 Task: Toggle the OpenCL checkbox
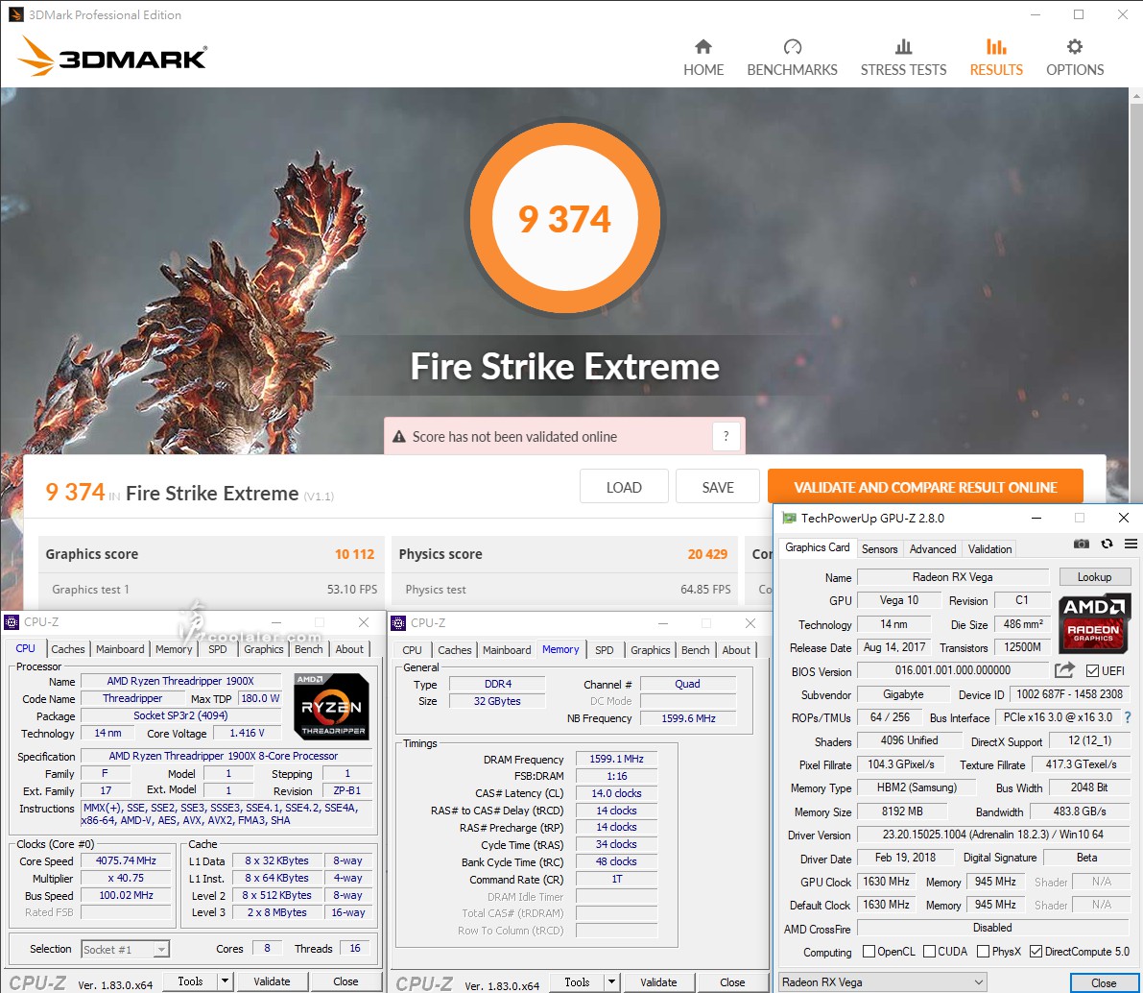tap(869, 952)
